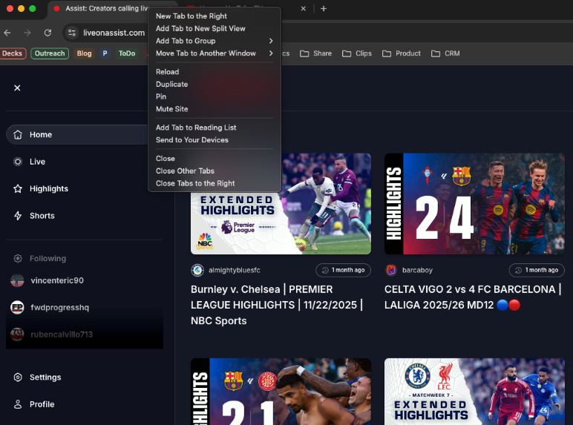Close the sidebar with X icon

click(x=17, y=88)
